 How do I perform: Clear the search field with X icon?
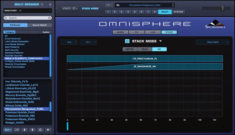click(49, 18)
